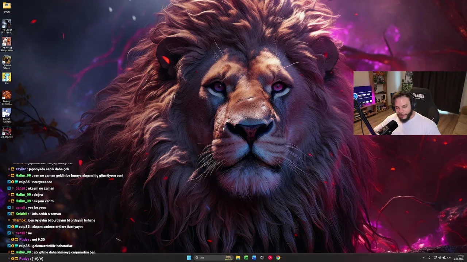
Task: Click chat message "aksam ne zaman"
Action: pos(41,188)
